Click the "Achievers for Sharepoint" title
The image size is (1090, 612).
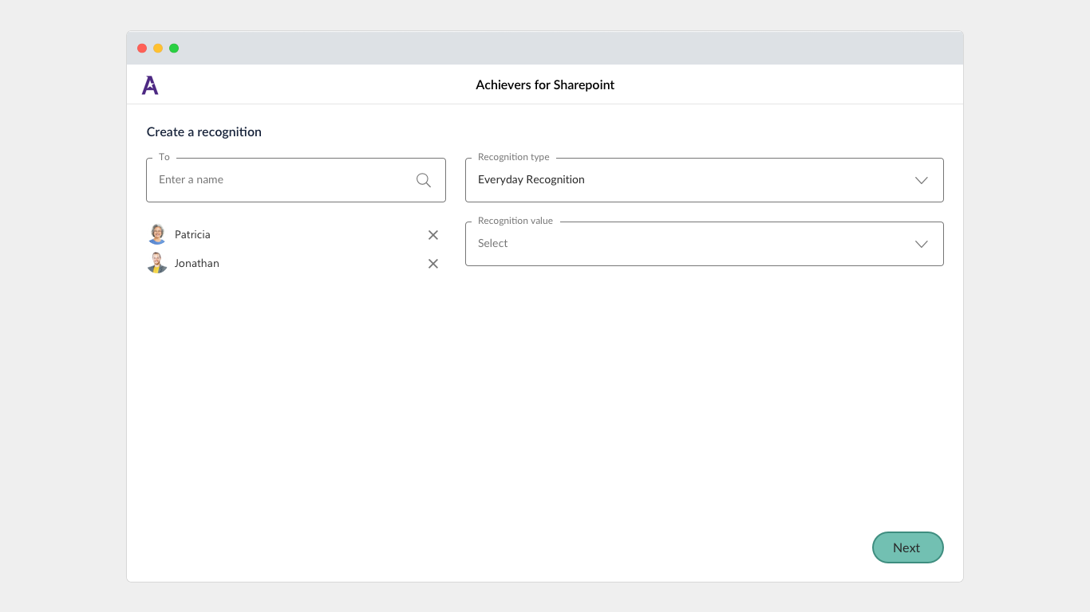[x=545, y=85]
